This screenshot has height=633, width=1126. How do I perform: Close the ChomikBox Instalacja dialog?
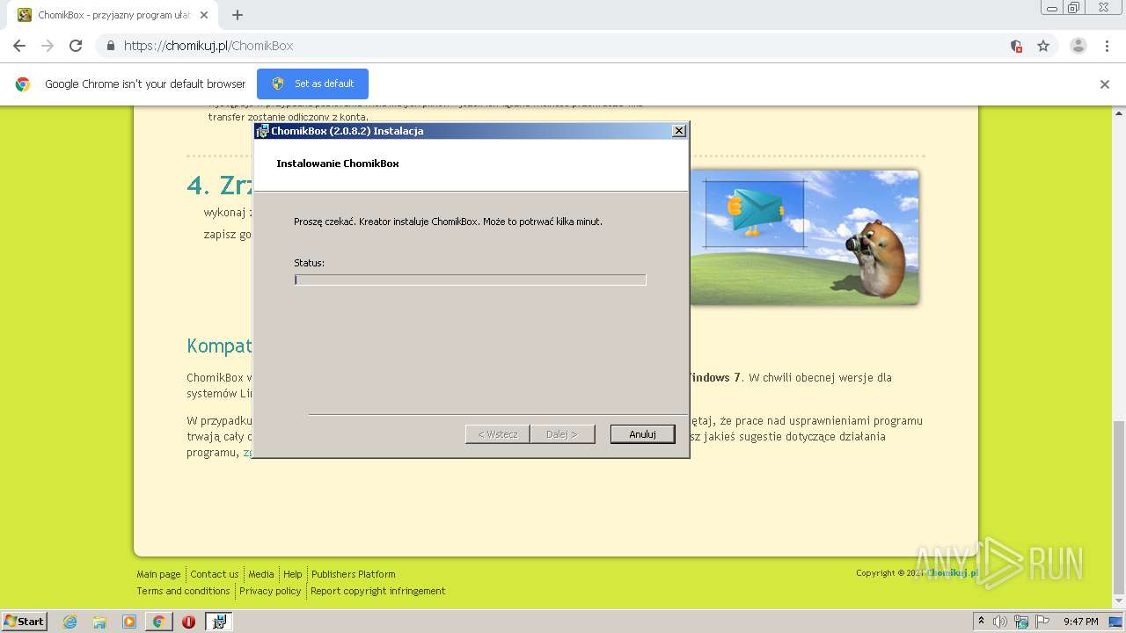point(678,131)
